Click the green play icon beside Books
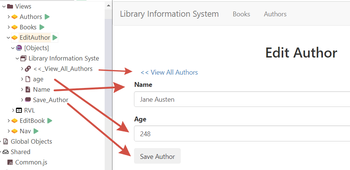This screenshot has height=170, width=350. pyautogui.click(x=42, y=27)
